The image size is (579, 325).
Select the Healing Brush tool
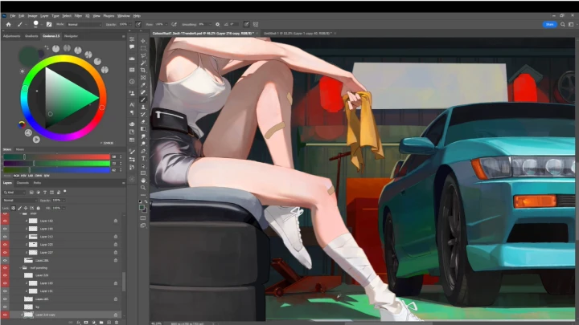pyautogui.click(x=143, y=92)
